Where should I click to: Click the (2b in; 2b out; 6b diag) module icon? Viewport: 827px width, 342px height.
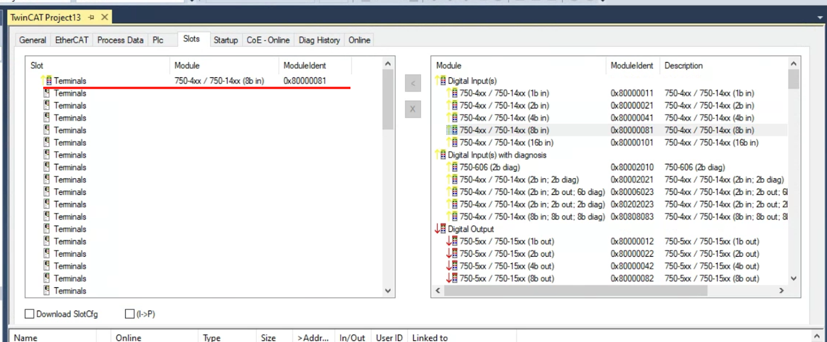(452, 192)
